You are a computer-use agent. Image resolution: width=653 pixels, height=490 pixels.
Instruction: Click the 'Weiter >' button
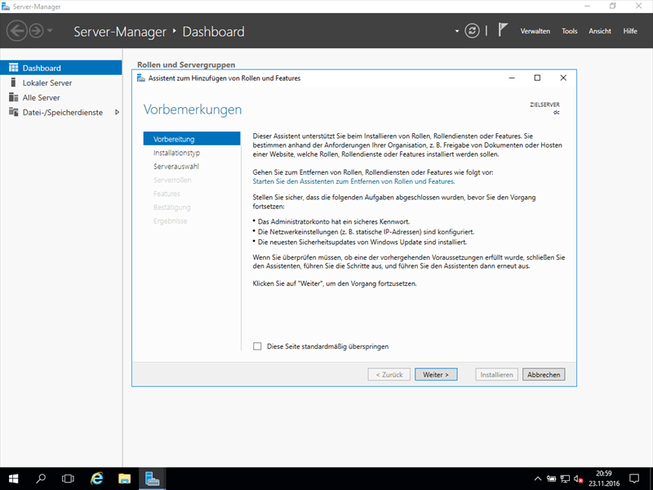coord(436,374)
